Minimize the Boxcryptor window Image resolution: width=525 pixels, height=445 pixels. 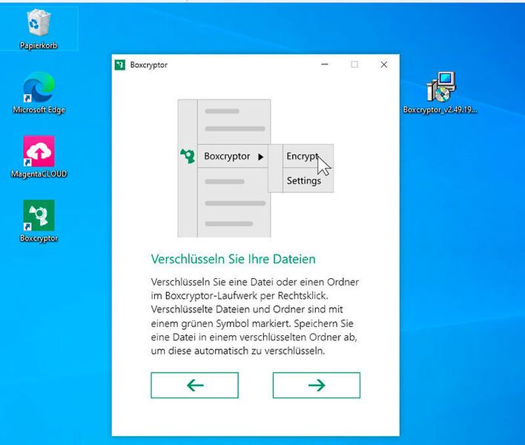pos(325,65)
